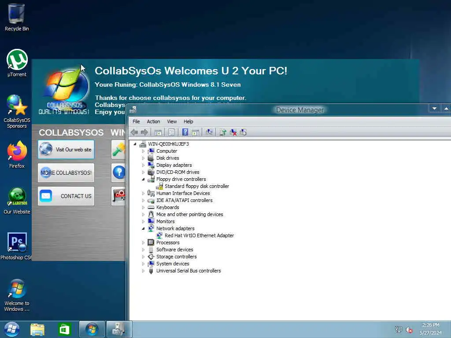Select the Software devices row label
This screenshot has height=338, width=451.
click(x=174, y=250)
